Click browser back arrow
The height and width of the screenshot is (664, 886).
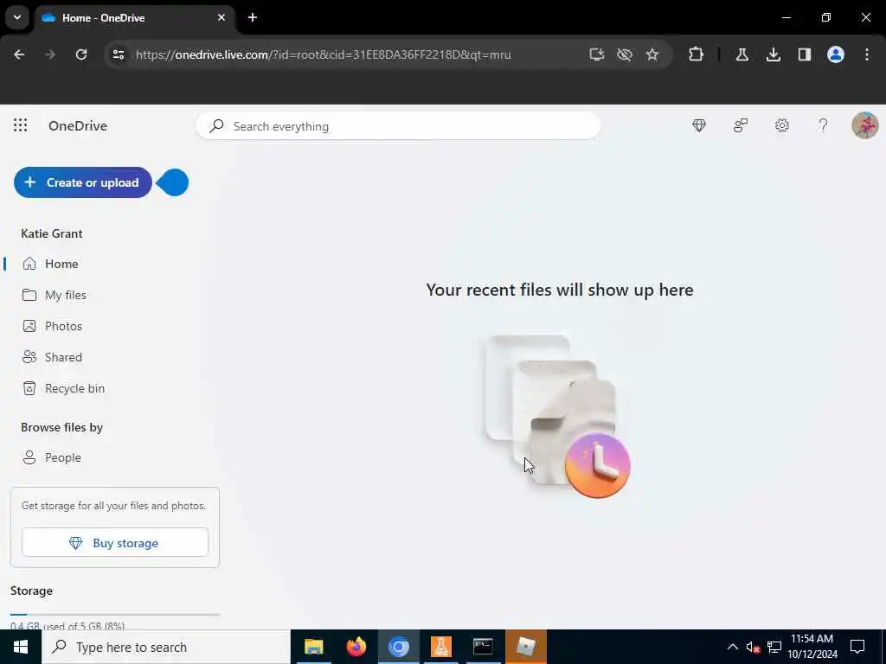(19, 54)
